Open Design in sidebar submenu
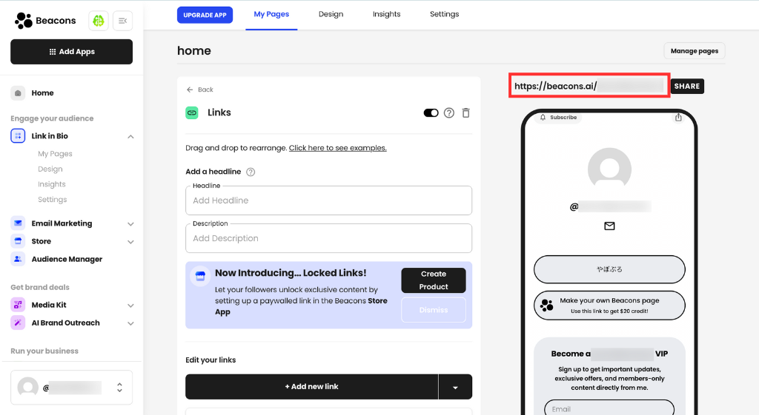759x415 pixels. (50, 169)
